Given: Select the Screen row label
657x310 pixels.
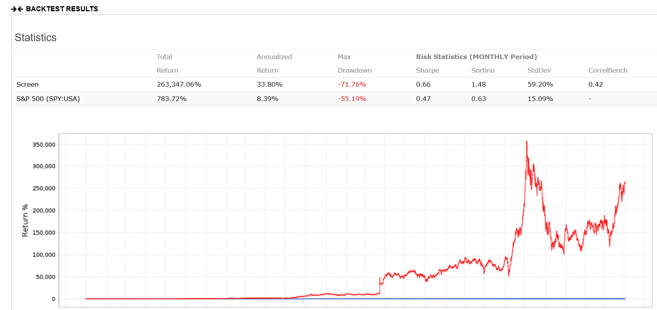Looking at the screenshot, I should (27, 84).
